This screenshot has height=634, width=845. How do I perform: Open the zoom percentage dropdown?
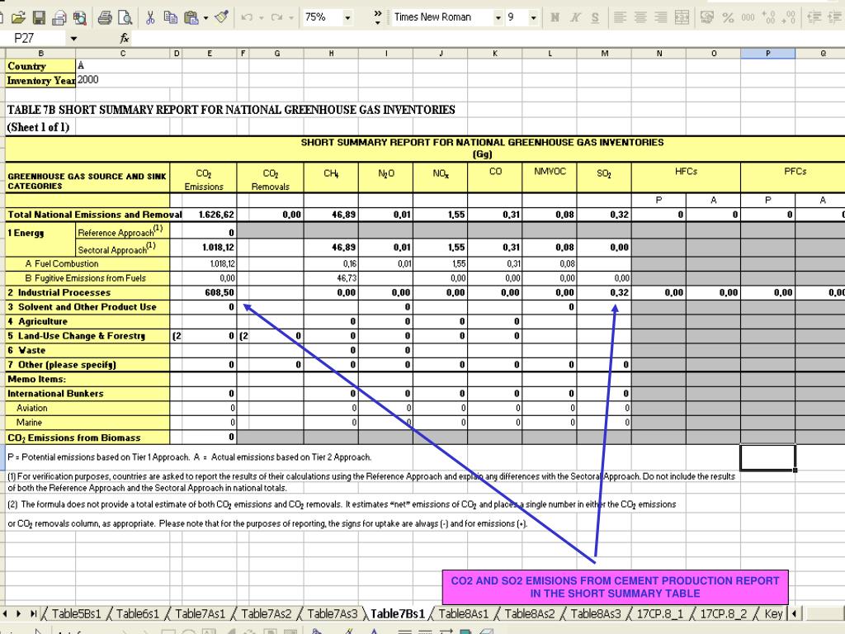point(347,18)
